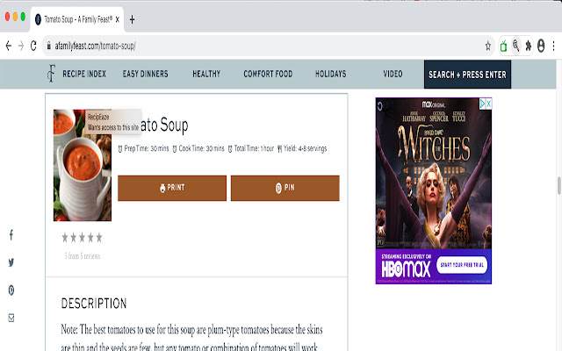Open Holidays menu
The width and height of the screenshot is (562, 351).
pyautogui.click(x=331, y=74)
